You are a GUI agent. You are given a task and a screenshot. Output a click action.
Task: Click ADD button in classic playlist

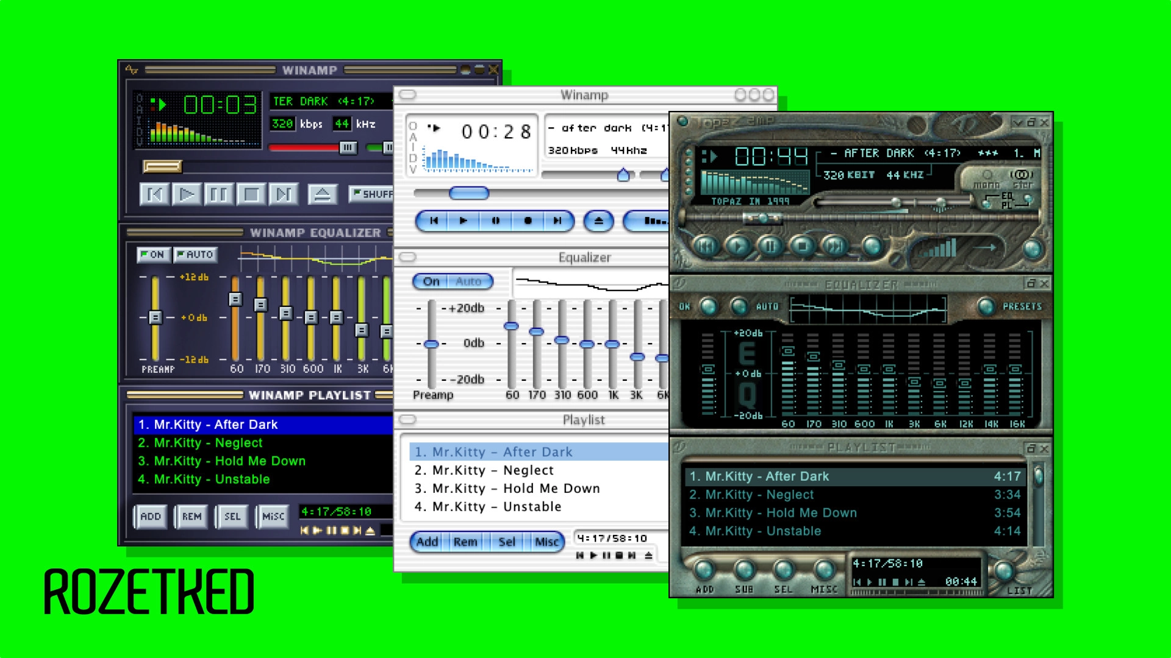[x=150, y=517]
